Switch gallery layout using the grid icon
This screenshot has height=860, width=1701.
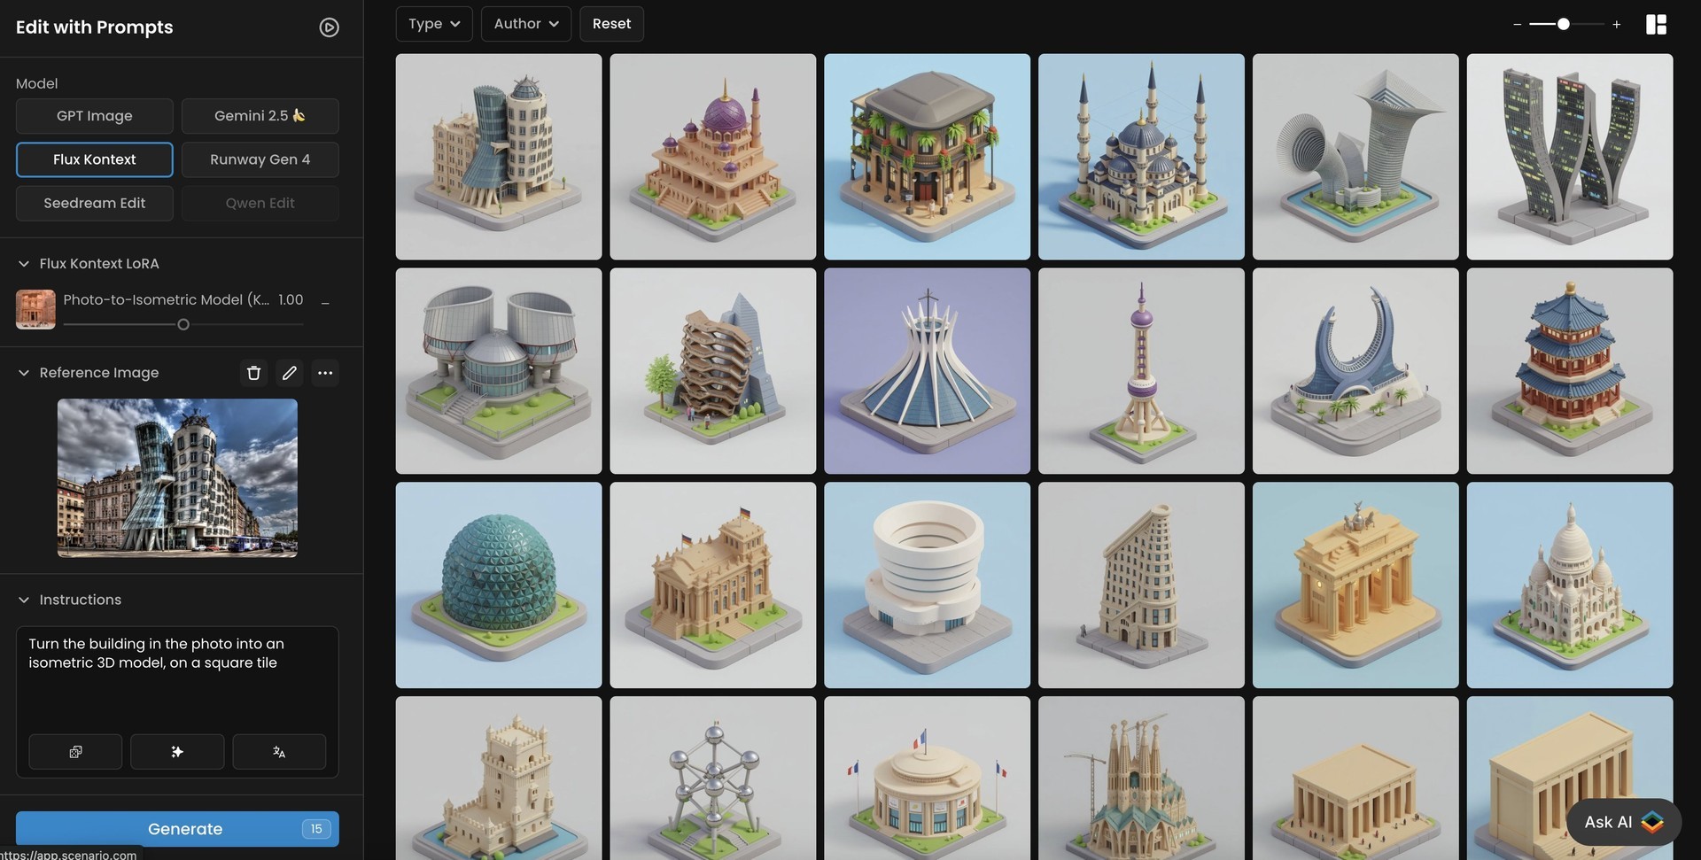click(1656, 24)
